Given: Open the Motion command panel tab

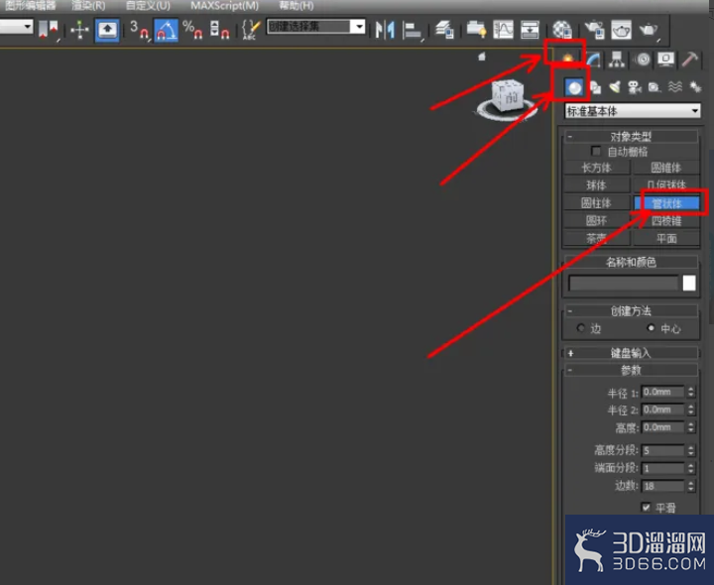Looking at the screenshot, I should pyautogui.click(x=643, y=59).
